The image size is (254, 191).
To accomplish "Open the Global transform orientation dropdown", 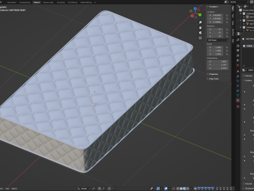I will [84, 189].
